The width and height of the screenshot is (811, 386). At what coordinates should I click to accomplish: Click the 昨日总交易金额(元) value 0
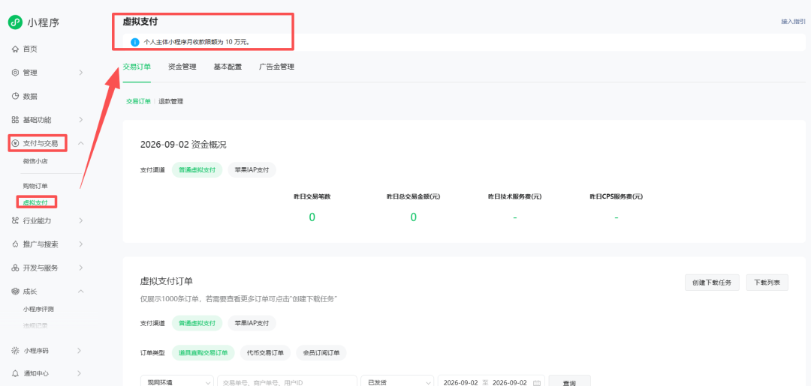click(x=413, y=217)
